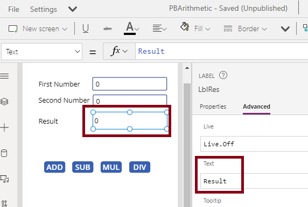308x207 pixels.
Task: Click the Result label on canvas
Action: pyautogui.click(x=48, y=122)
